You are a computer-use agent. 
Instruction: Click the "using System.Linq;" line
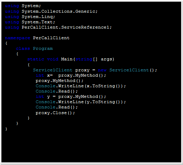coord(30,17)
